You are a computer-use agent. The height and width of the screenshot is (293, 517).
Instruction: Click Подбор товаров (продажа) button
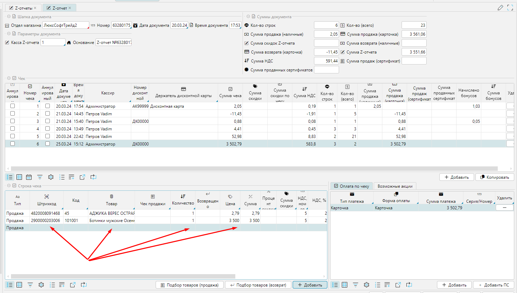pyautogui.click(x=189, y=285)
